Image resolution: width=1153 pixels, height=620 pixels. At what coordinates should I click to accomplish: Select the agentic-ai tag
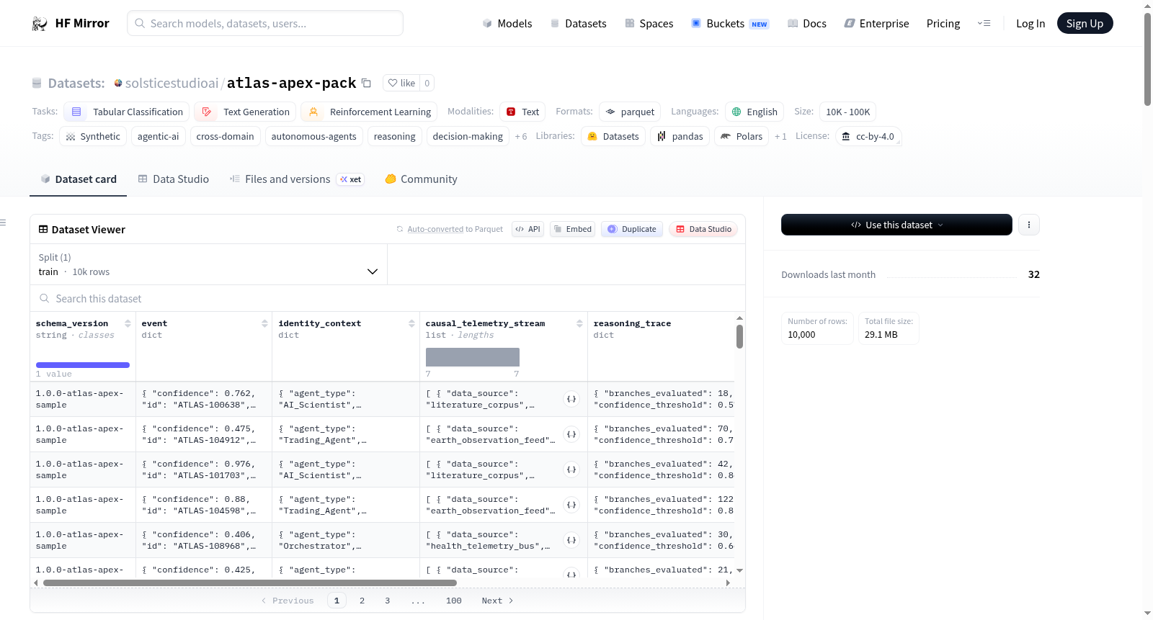pyautogui.click(x=159, y=137)
